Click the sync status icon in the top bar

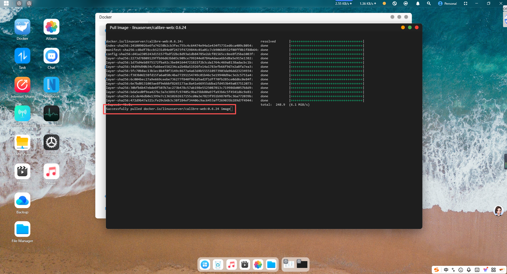(x=406, y=3)
